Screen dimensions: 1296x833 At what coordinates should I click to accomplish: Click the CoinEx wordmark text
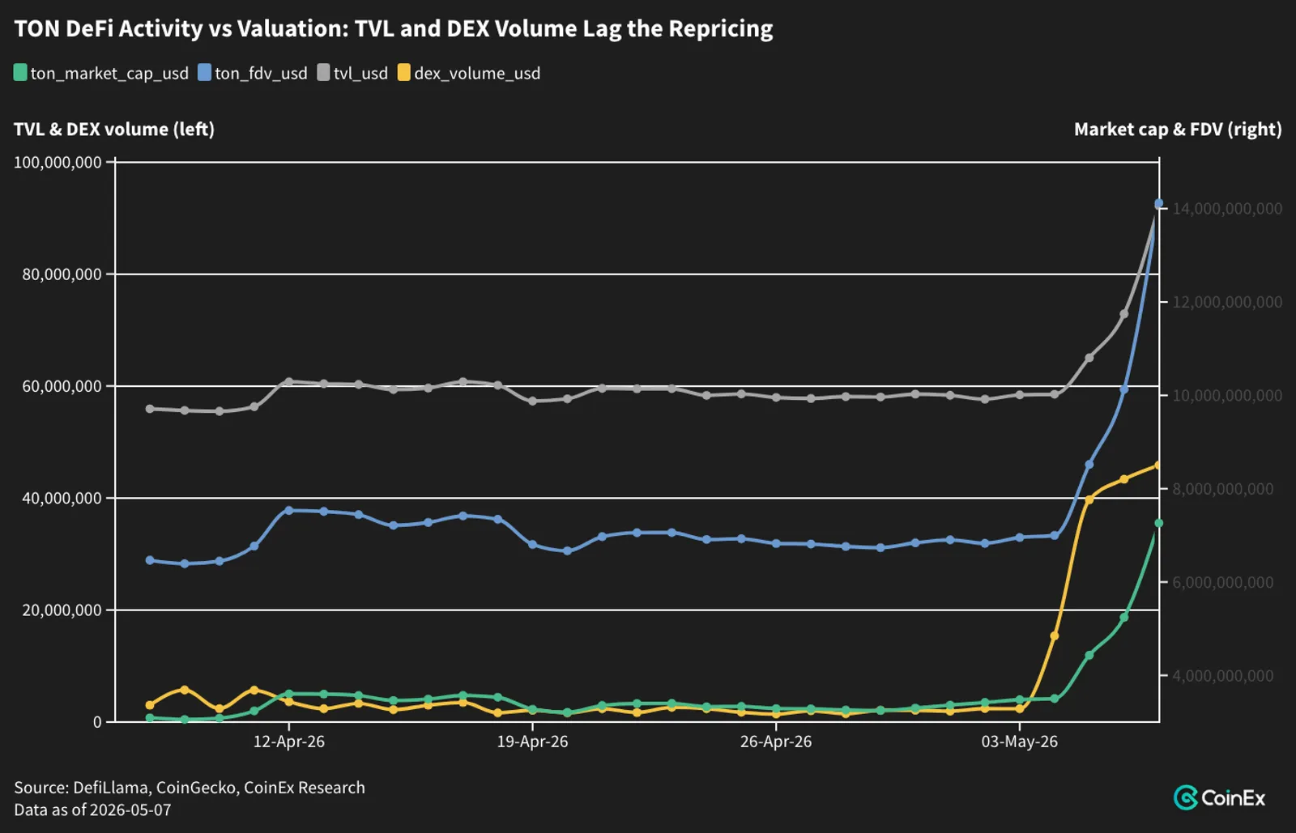(x=1233, y=798)
